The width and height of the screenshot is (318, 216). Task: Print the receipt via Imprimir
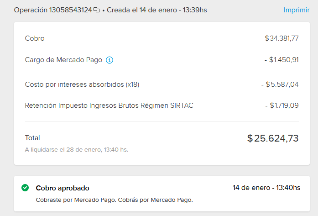(x=297, y=10)
